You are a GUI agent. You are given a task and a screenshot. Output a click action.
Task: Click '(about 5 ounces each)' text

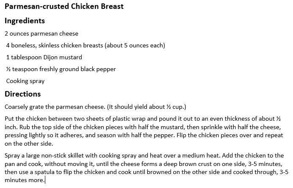click(135, 45)
